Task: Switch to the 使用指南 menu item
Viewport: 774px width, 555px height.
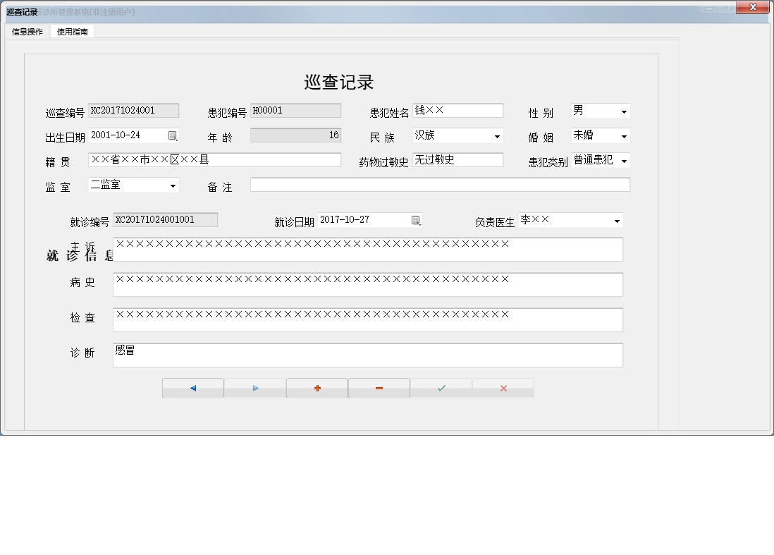Action: pos(72,31)
